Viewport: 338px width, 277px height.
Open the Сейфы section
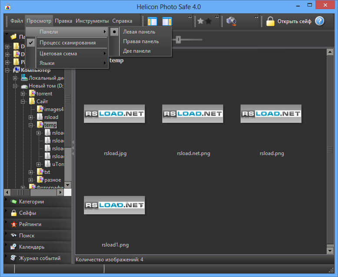(37, 213)
